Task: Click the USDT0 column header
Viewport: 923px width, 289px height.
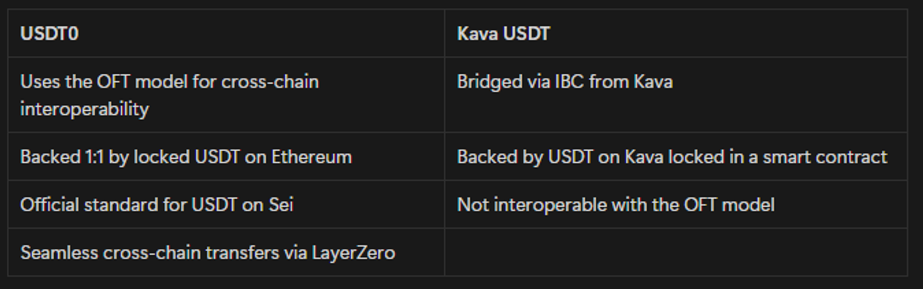Action: (49, 33)
